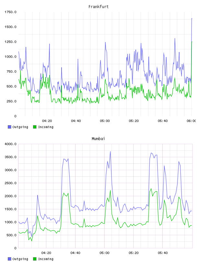Click the 250.0 y-axis label on Frankfurt
This screenshot has width=197, height=264.
(x=11, y=101)
